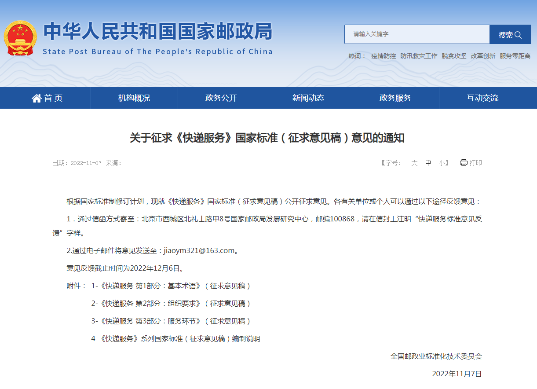This screenshot has height=389, width=537.
Task: Open attachment 4 编制说明
Action: click(176, 339)
